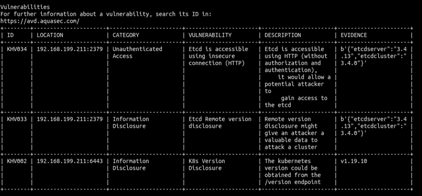The width and height of the screenshot is (422, 196).
Task: Click the DESCRIPTION column header
Action: point(283,35)
